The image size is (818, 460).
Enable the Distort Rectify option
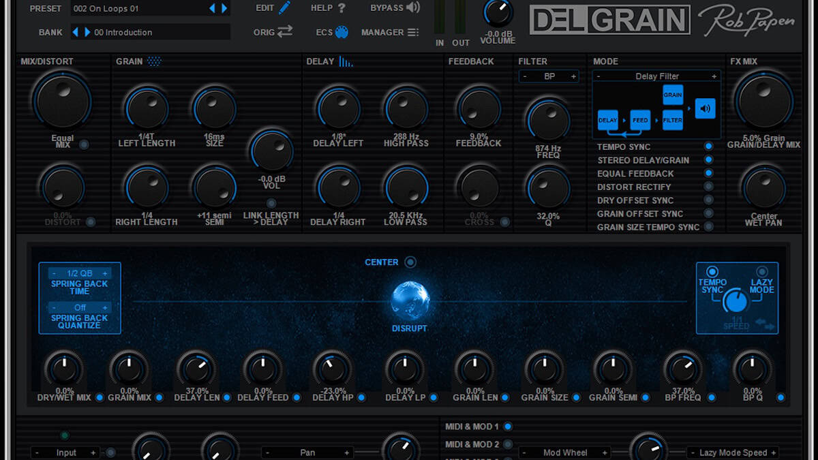click(x=708, y=187)
